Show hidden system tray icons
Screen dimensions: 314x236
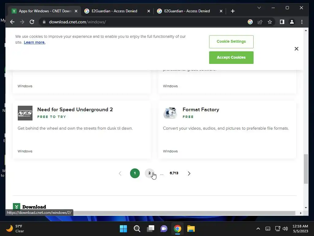[258, 229]
